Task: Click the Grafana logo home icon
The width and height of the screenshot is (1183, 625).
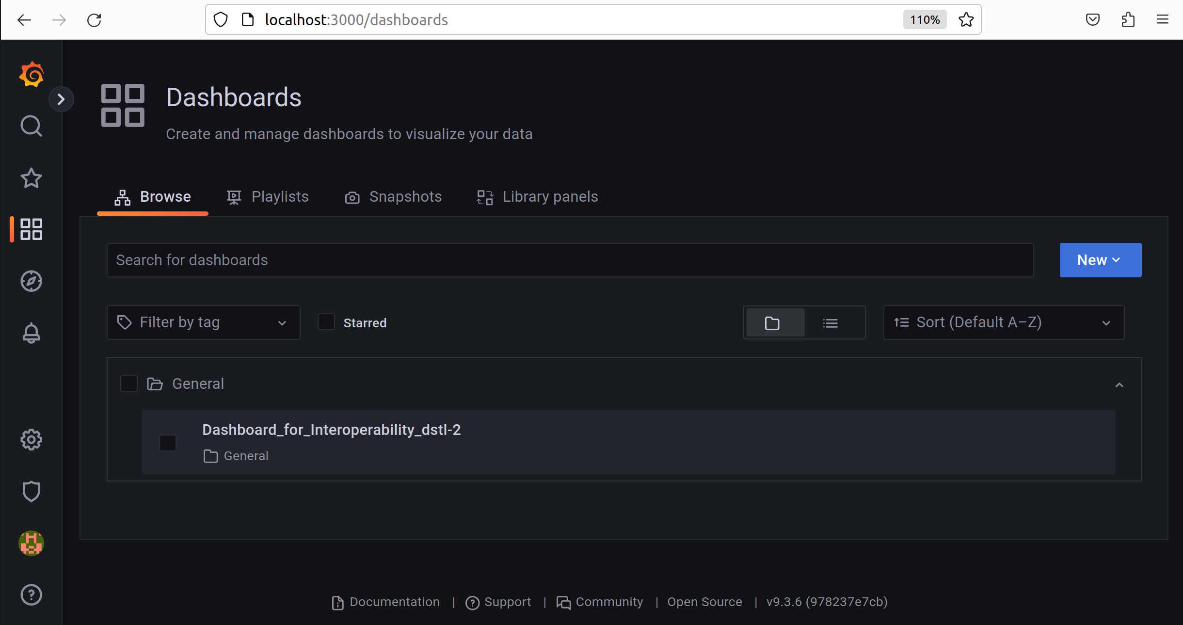Action: (x=32, y=74)
